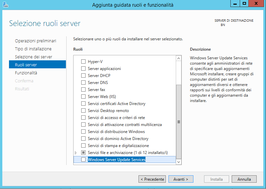Screen dimensions: 266x189
Task: Select the Hyper-V role label
Action: (95, 62)
